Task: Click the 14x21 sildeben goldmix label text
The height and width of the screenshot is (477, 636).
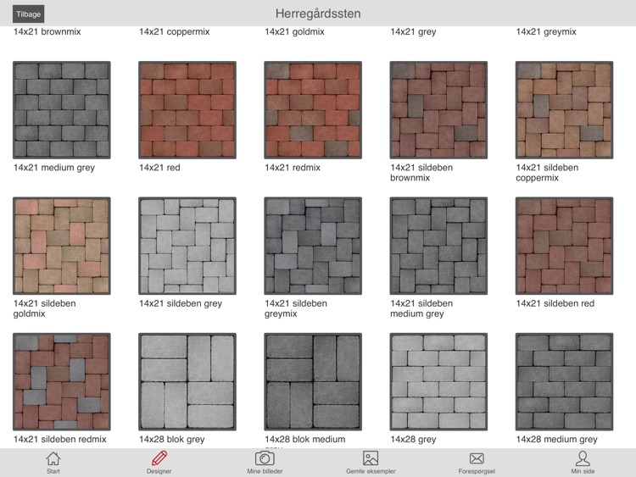Action: click(x=45, y=308)
